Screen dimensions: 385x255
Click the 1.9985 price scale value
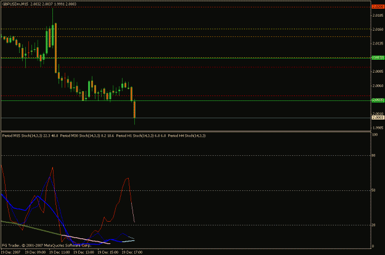click(x=378, y=128)
